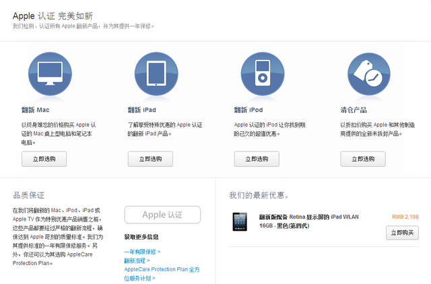Click the 我们的最新优惠 heading
The height and width of the screenshot is (284, 431).
pyautogui.click(x=259, y=195)
